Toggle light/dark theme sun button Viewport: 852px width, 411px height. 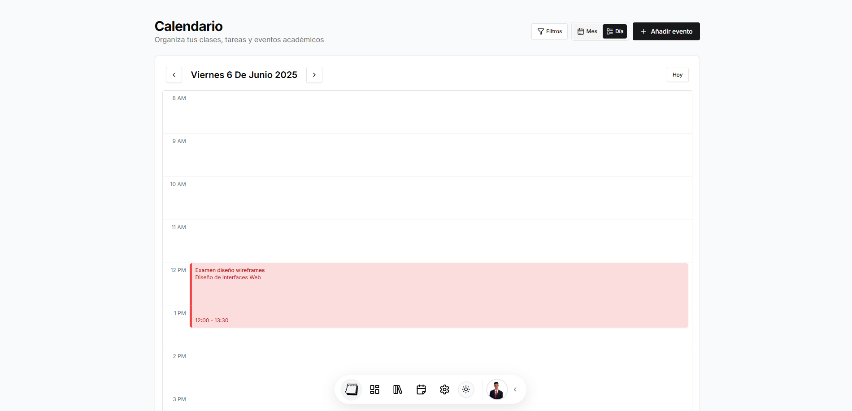click(x=466, y=389)
